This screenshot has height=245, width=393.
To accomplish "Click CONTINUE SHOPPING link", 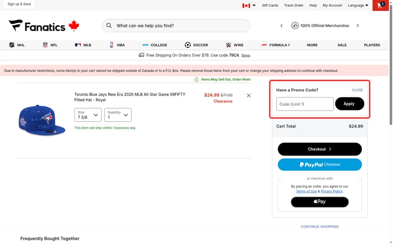I will 320,227.
